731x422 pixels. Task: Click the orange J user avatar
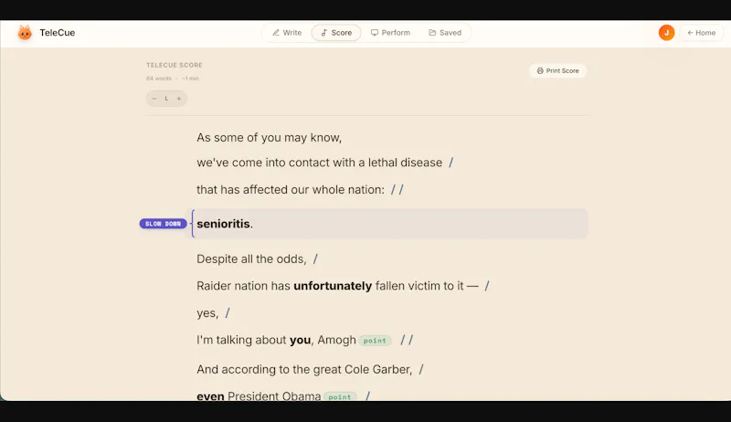pos(666,33)
